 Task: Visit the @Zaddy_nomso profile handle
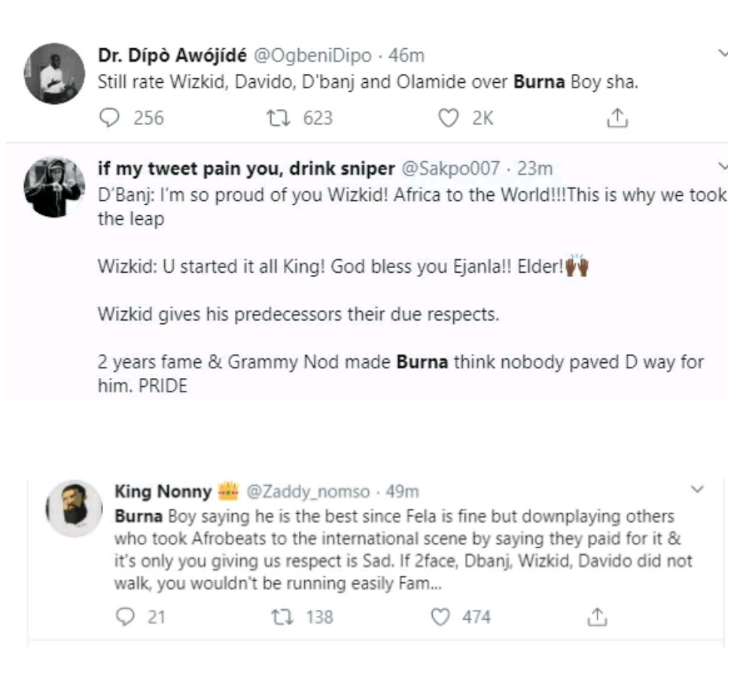[309, 492]
